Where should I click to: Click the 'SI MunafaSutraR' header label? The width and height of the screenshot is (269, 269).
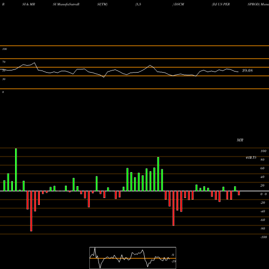66,4
